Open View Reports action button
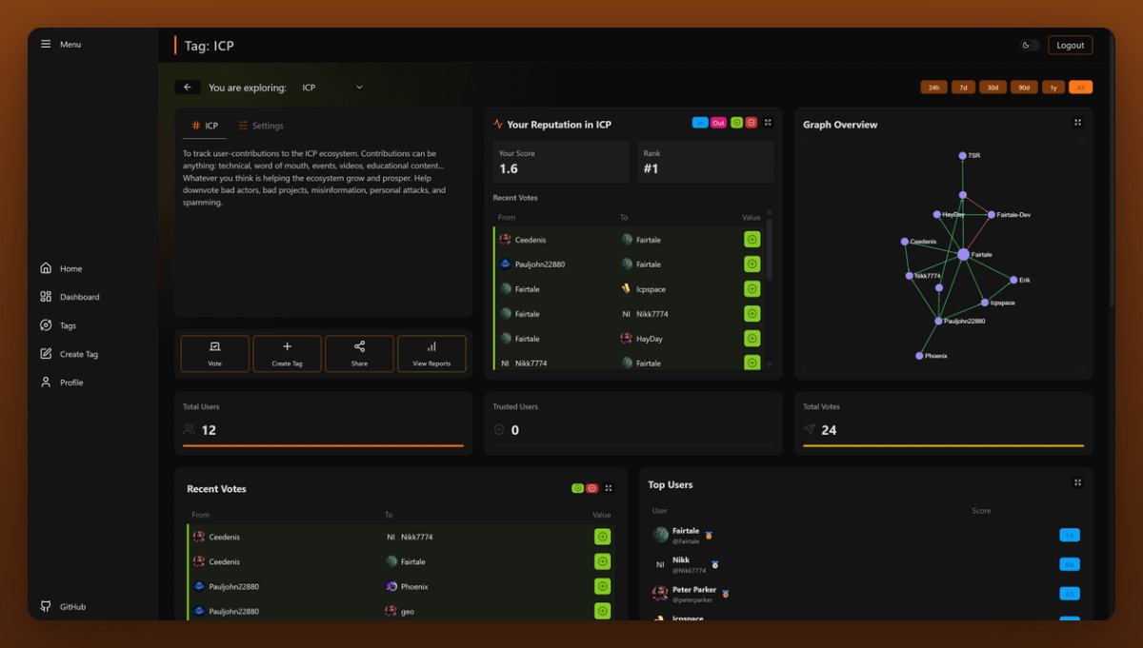Viewport: 1143px width, 648px height. point(431,353)
